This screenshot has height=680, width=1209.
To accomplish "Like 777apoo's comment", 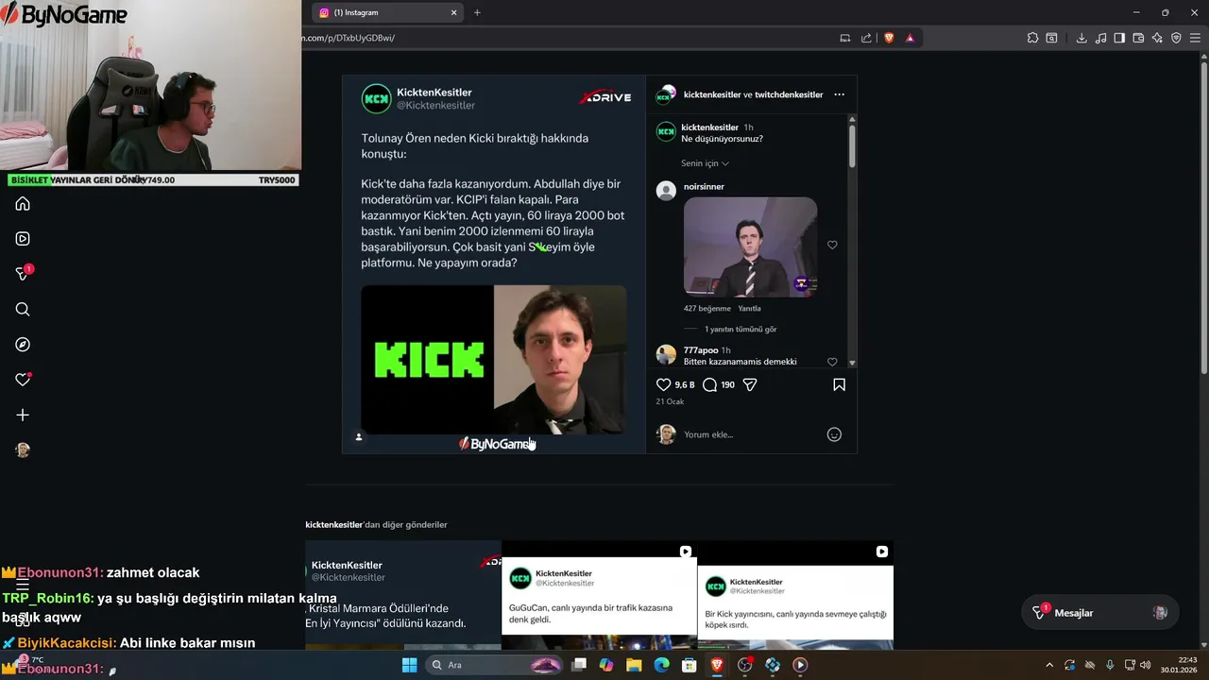I will pos(832,362).
